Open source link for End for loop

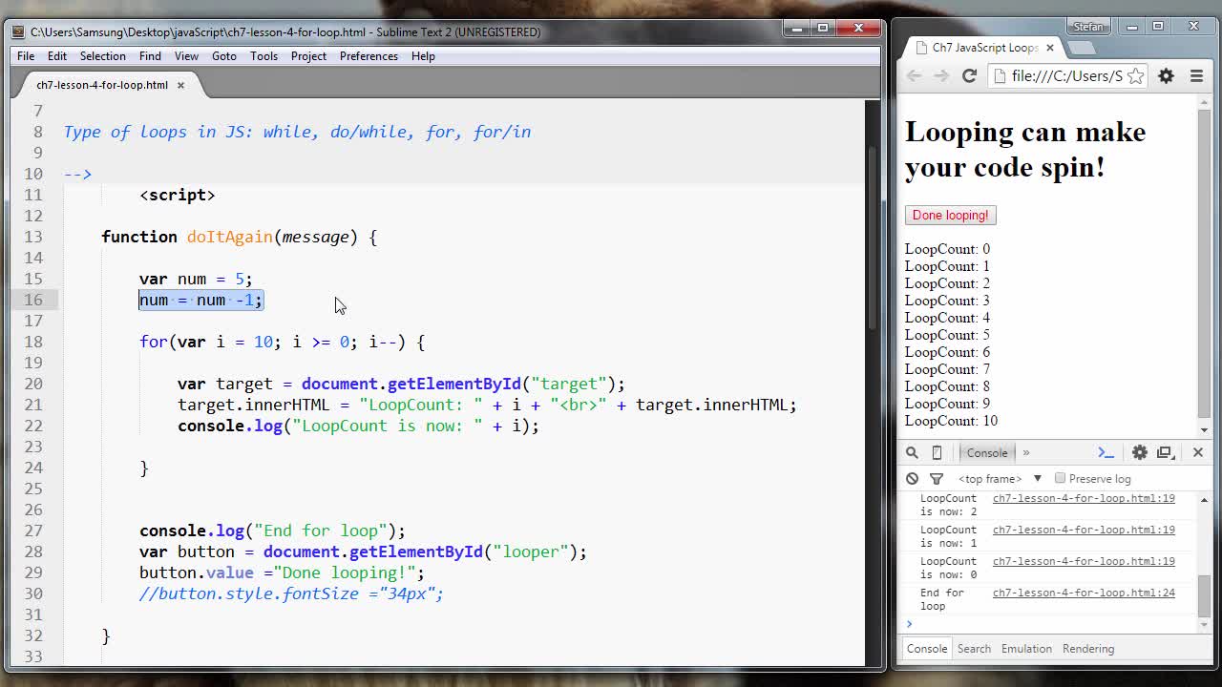point(1084,593)
